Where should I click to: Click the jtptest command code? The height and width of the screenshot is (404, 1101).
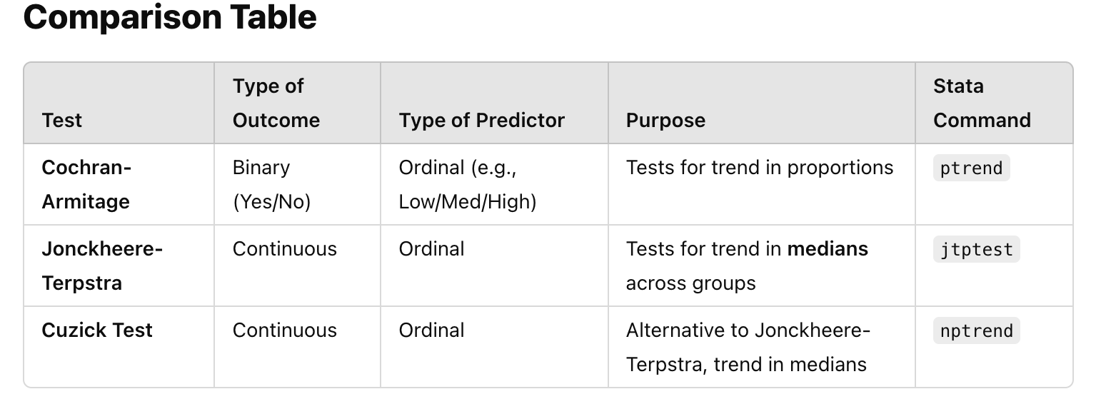(x=976, y=250)
